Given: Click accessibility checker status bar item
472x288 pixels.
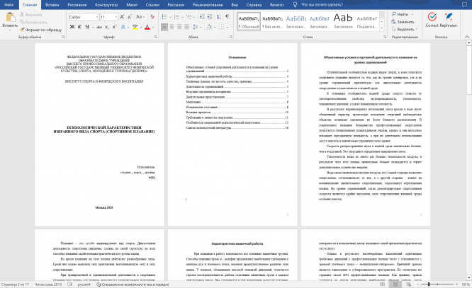Looking at the screenshot, I should click(132, 284).
